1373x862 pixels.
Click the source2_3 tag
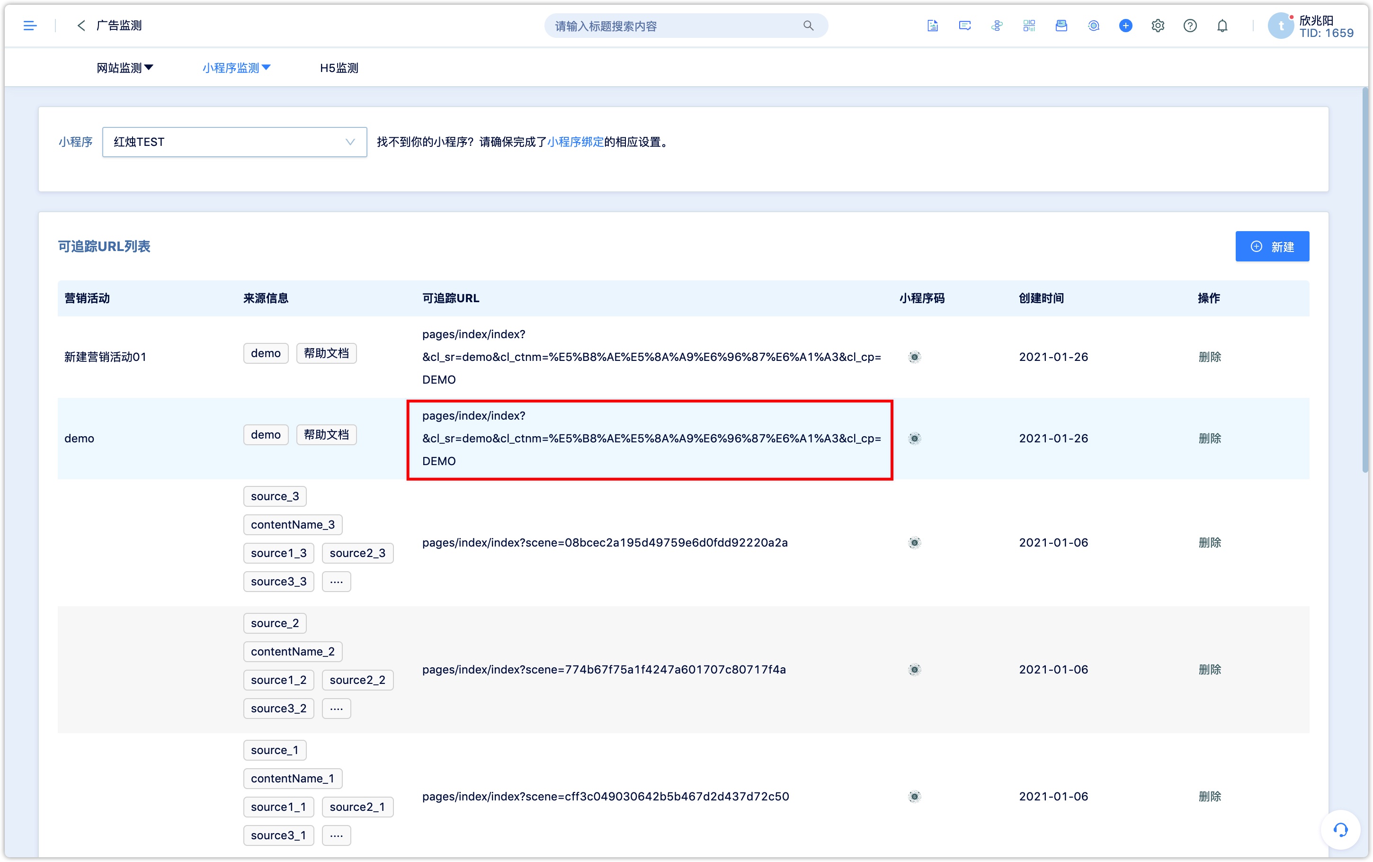[357, 553]
